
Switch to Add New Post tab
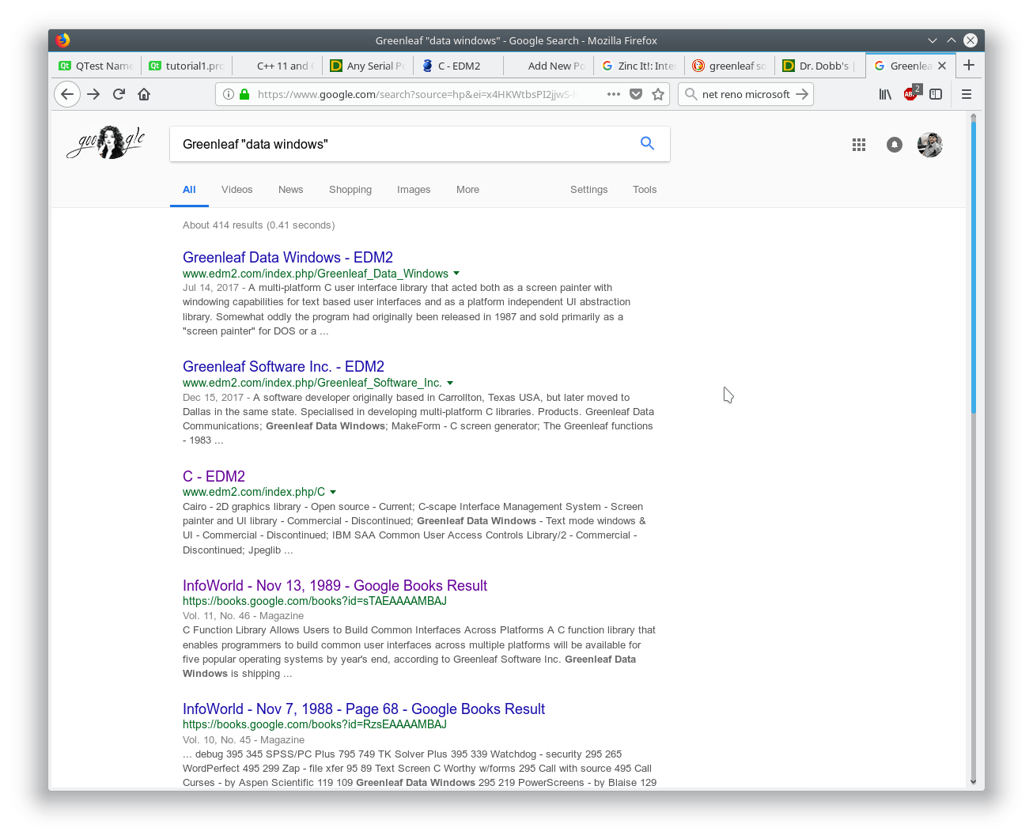click(548, 66)
